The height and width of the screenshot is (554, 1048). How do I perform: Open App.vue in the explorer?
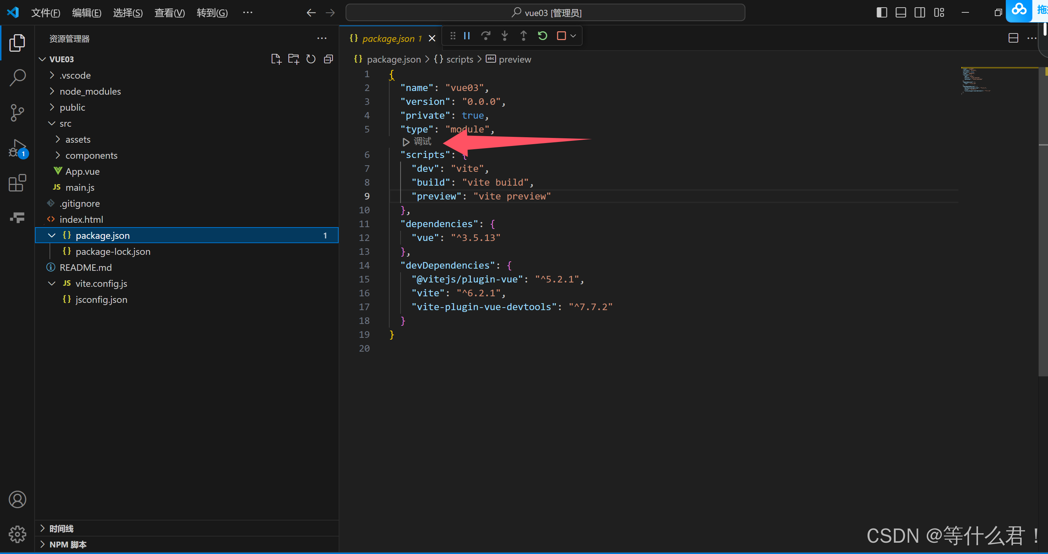coord(82,172)
